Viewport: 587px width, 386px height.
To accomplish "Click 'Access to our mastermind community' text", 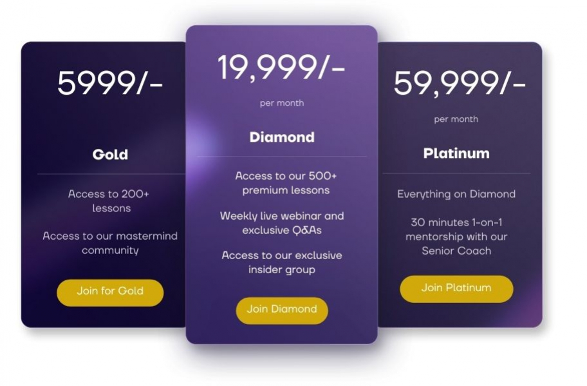I will pos(110,243).
